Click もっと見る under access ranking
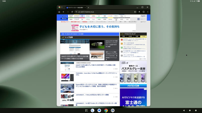The width and height of the screenshot is (202, 113). pyautogui.click(x=143, y=59)
